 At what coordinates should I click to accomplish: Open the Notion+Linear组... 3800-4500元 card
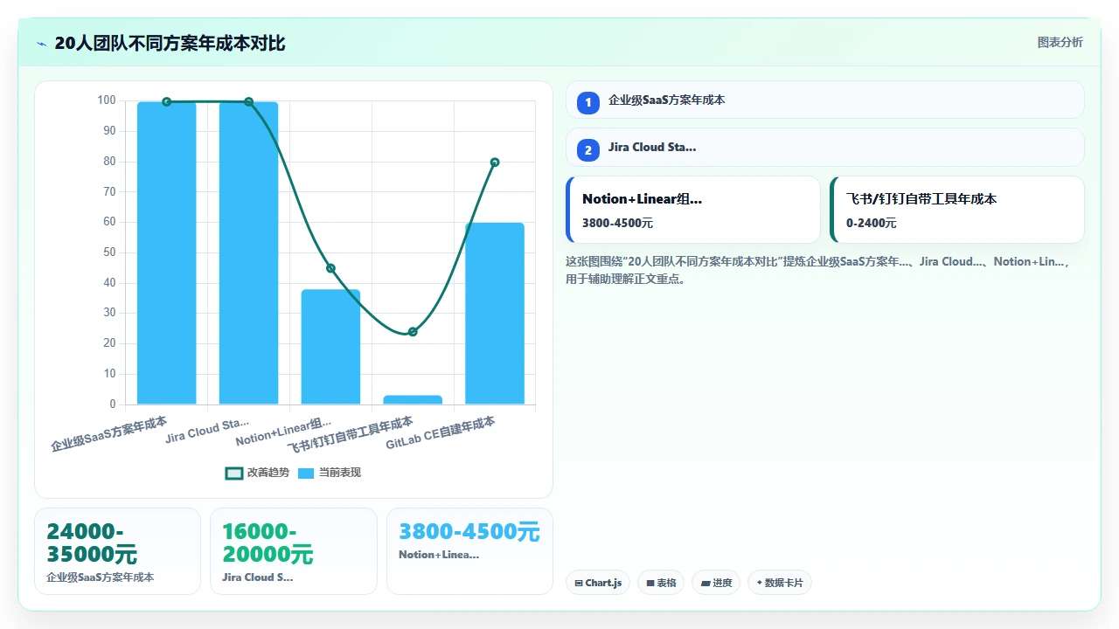tap(693, 210)
